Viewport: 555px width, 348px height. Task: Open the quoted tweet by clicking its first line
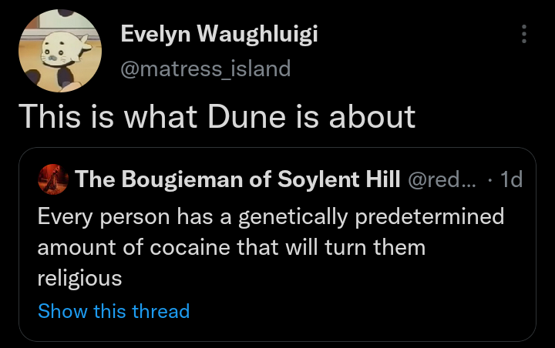pyautogui.click(x=270, y=216)
